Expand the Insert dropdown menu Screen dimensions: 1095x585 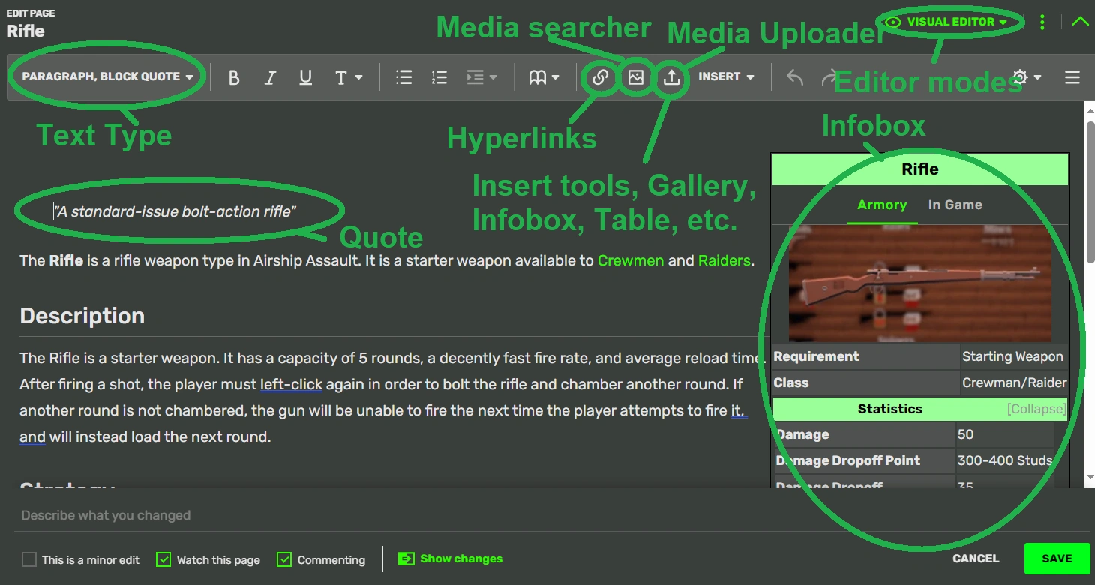coord(726,76)
